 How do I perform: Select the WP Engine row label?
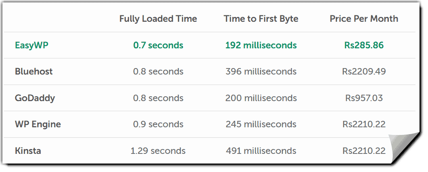click(x=38, y=124)
